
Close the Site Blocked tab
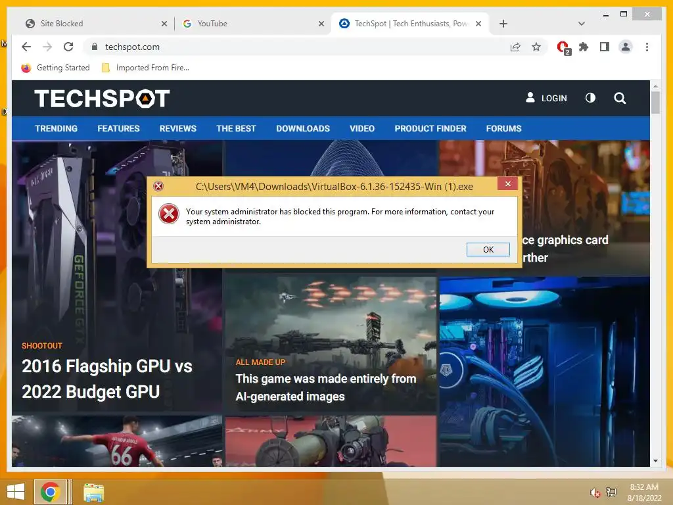164,24
